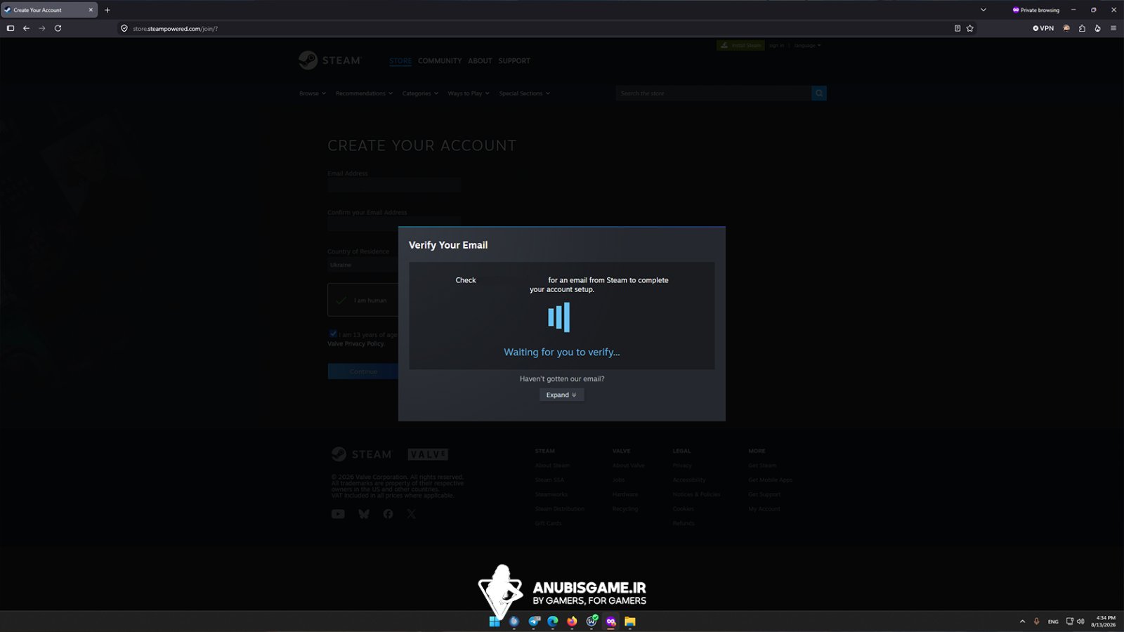This screenshot has height=632, width=1124.
Task: Click the sign in link
Action: tap(776, 46)
